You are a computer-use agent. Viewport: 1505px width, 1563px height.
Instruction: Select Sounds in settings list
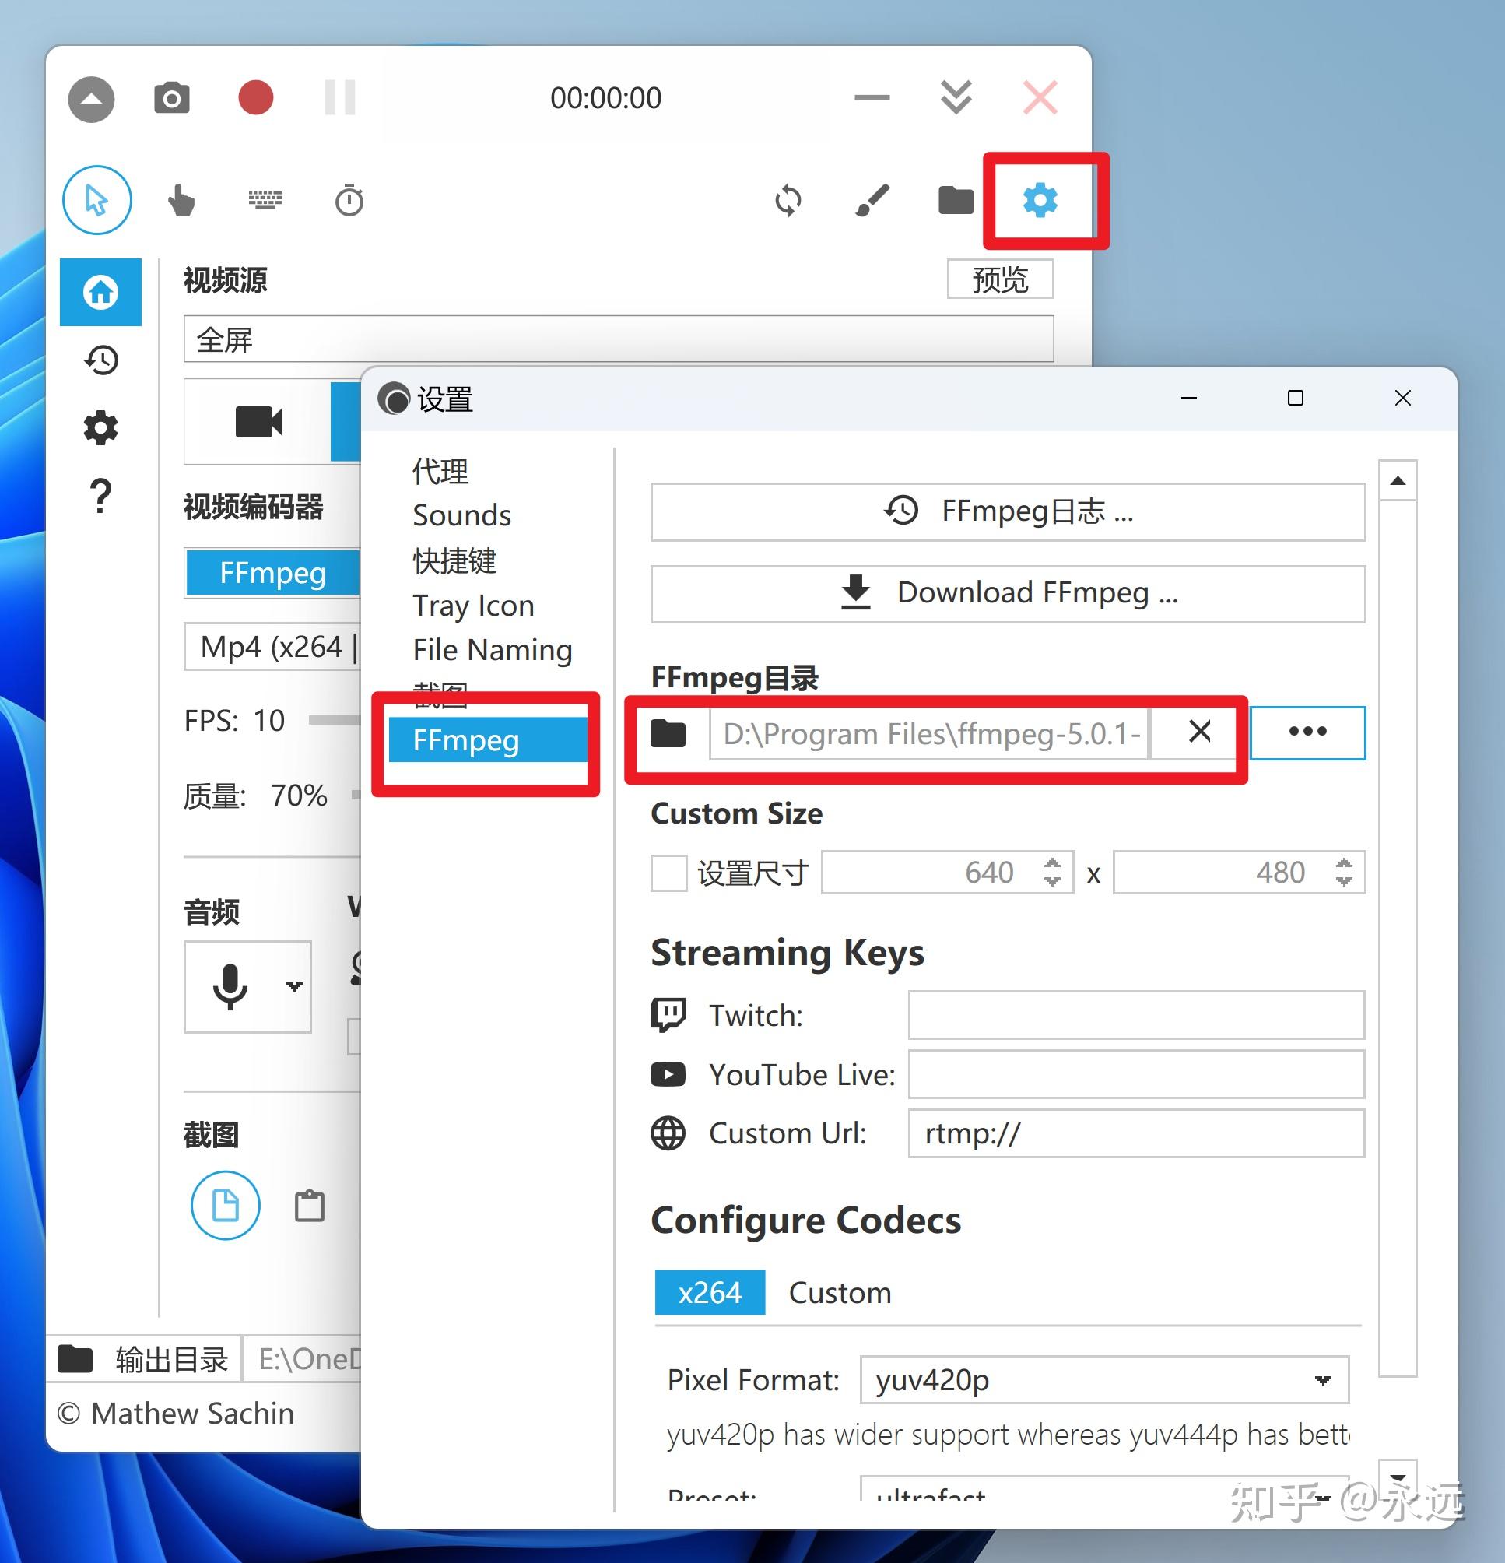click(461, 516)
